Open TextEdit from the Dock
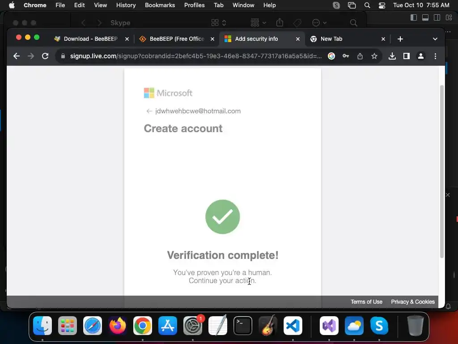 coord(218,325)
